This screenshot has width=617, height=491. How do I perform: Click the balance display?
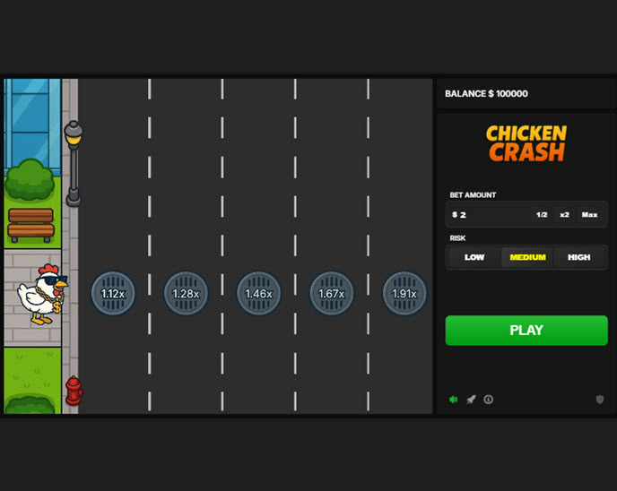(x=487, y=94)
